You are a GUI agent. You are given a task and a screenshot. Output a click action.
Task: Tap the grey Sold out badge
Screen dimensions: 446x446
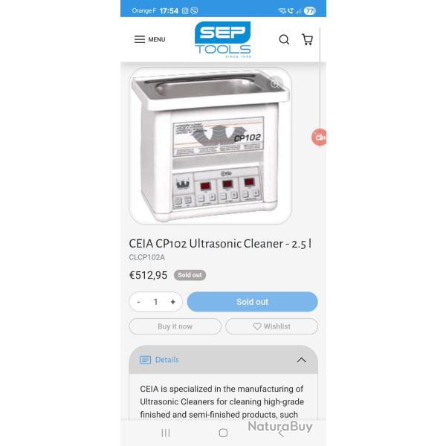click(x=190, y=275)
